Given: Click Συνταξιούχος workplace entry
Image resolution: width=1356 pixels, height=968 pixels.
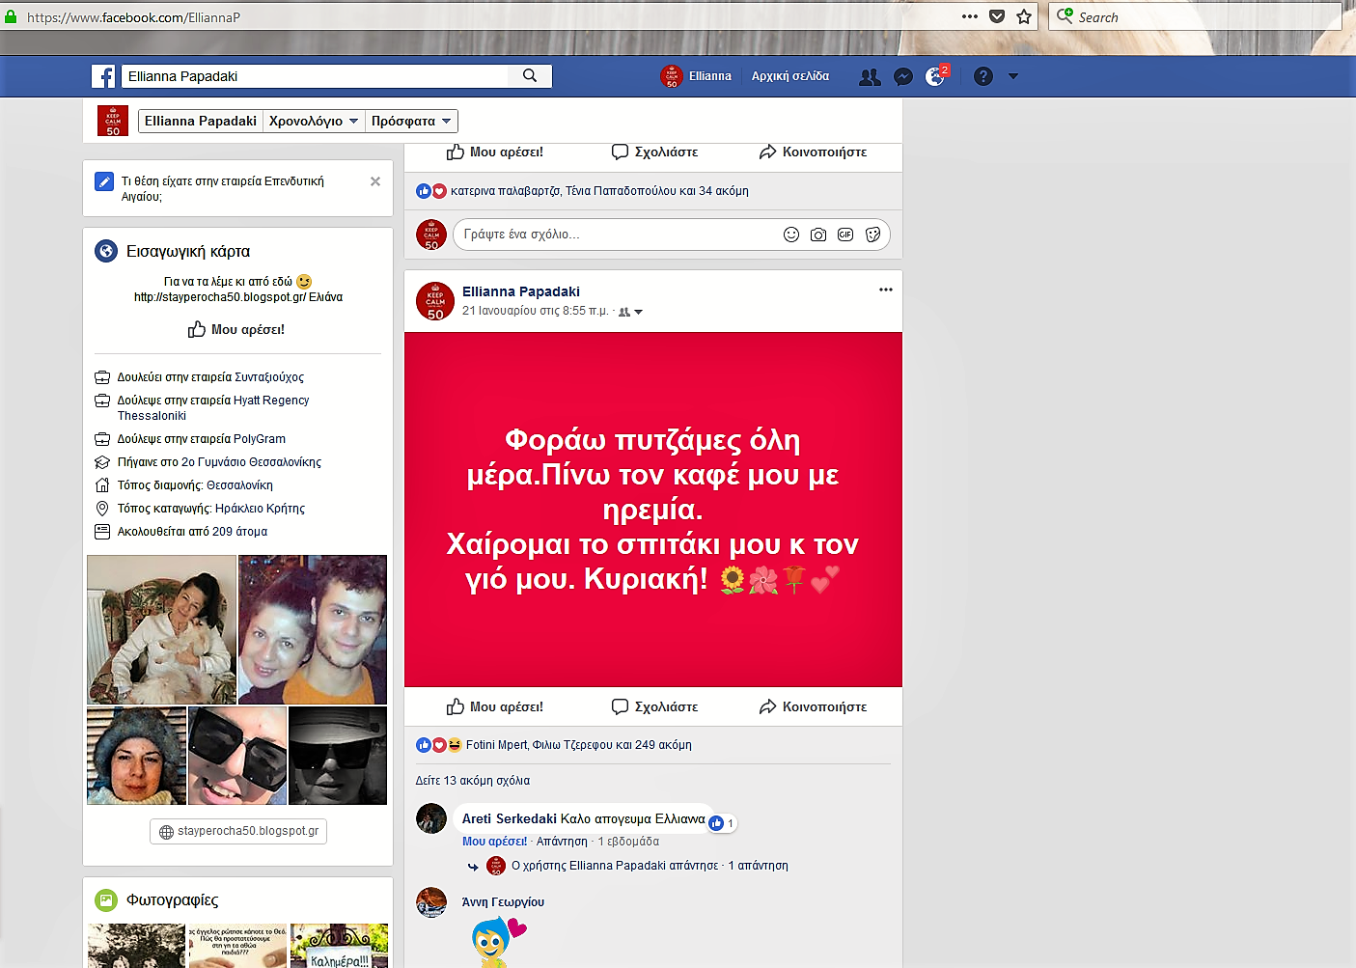Looking at the screenshot, I should tap(268, 377).
